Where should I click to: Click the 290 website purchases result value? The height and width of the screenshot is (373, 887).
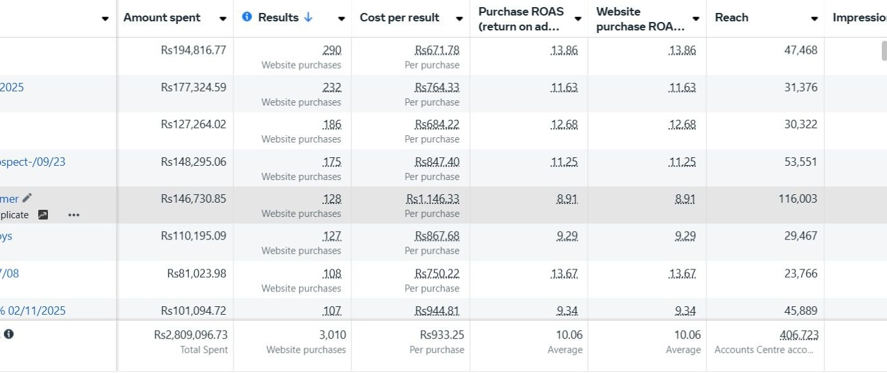(332, 51)
